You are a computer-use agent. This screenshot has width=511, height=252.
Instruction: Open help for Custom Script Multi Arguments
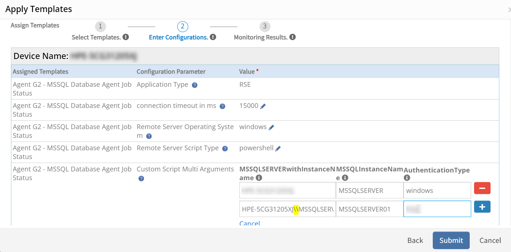coord(141,179)
